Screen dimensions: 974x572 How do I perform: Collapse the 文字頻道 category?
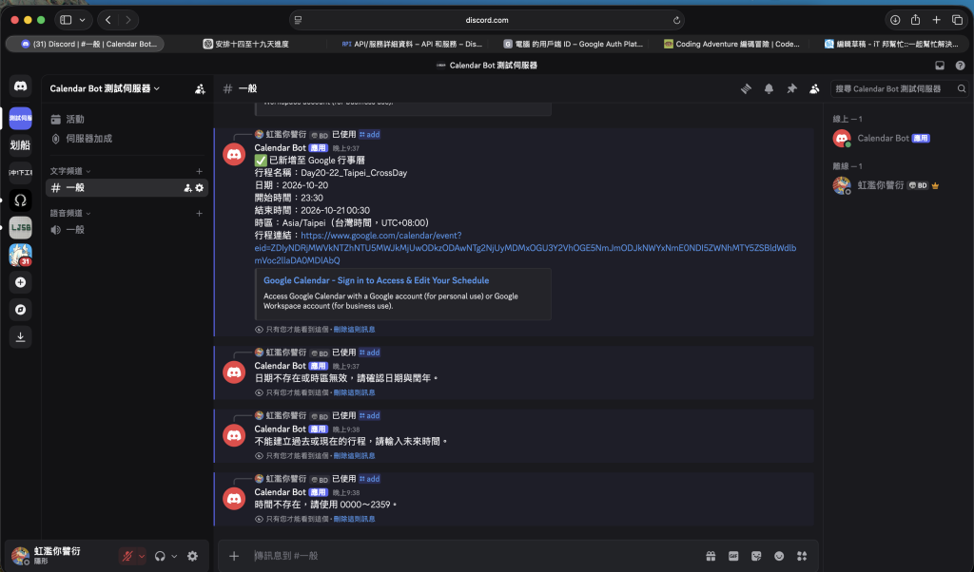(70, 171)
